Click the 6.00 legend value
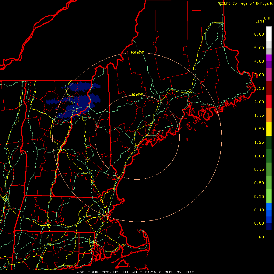274x274 pixels. 259,34
